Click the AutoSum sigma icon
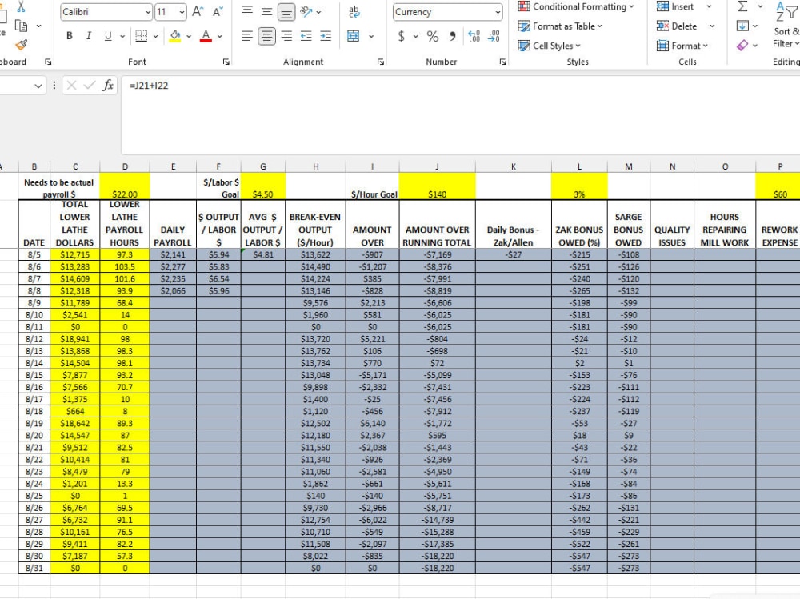 pyautogui.click(x=743, y=6)
